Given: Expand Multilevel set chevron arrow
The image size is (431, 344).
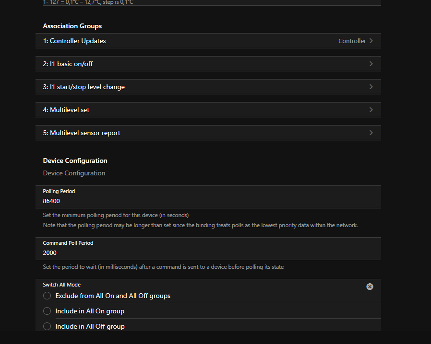Looking at the screenshot, I should tap(371, 110).
